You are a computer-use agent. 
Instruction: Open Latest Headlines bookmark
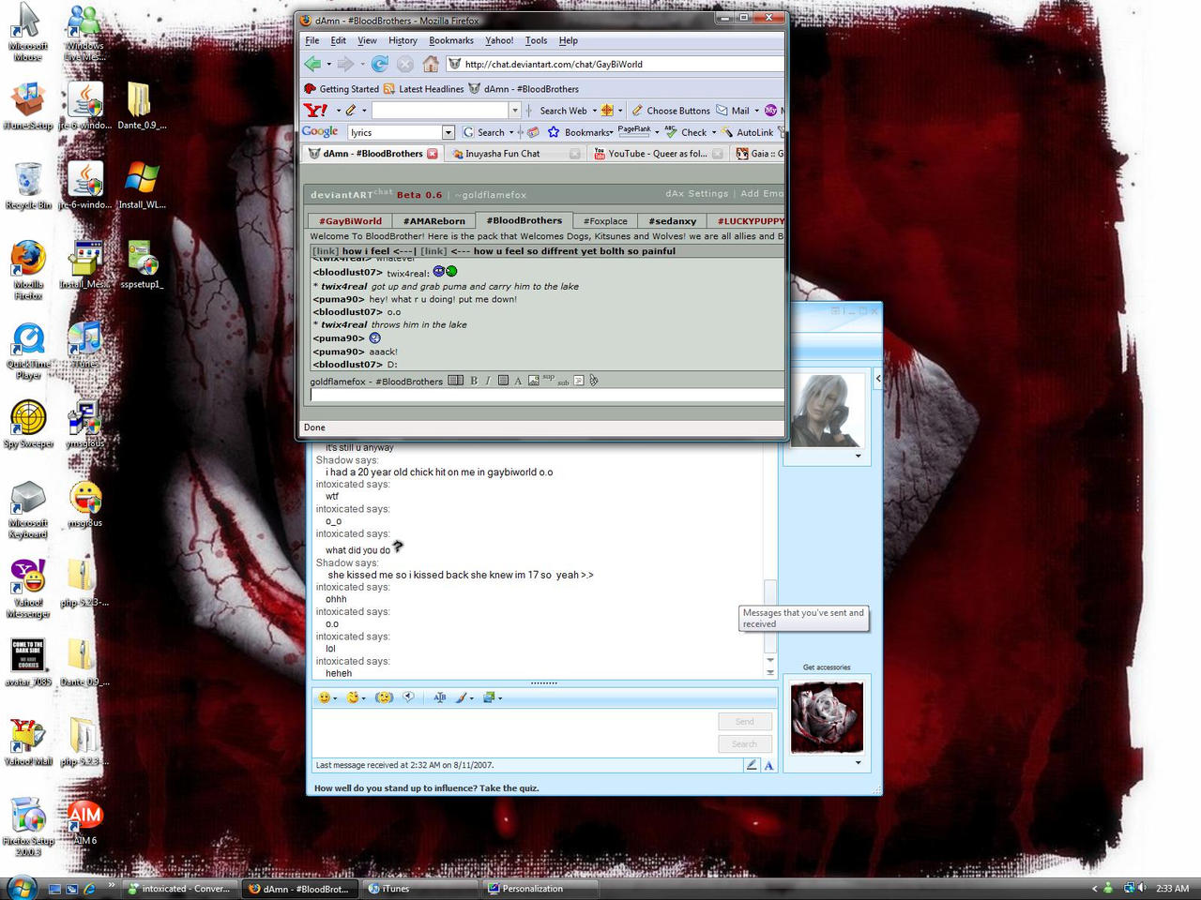click(x=423, y=89)
